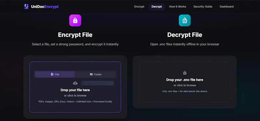Click the purple dashed encrypt drop zone

pos(75,87)
